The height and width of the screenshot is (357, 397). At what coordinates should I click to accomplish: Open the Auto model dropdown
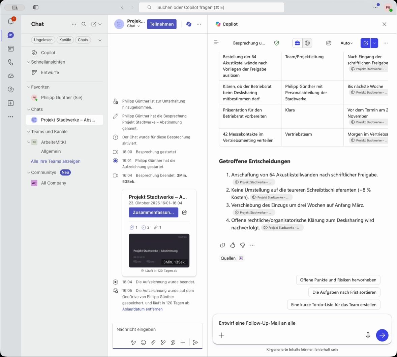[x=346, y=43]
